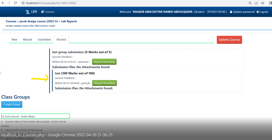Open the Submitted tab
This screenshot has height=140, width=272.
click(44, 40)
